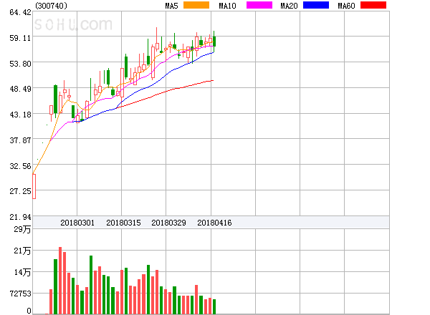Click the 64.42 price axis label
Screen dimensions: 430x315
[20, 12]
